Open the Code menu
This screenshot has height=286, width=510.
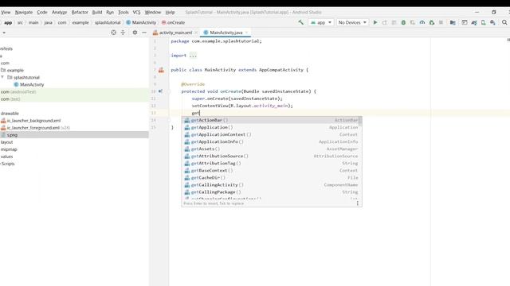coord(42,12)
